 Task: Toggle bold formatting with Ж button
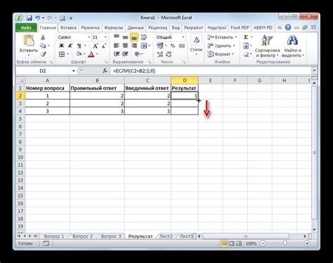point(61,46)
